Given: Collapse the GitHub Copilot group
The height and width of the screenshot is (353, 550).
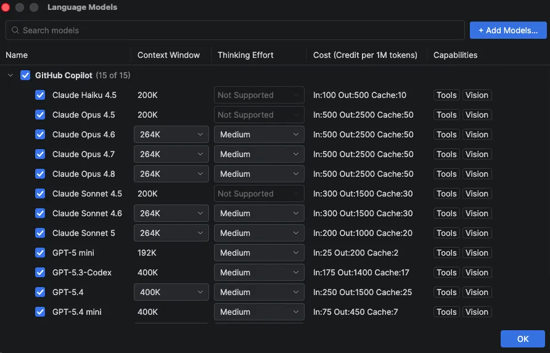Looking at the screenshot, I should [x=10, y=75].
